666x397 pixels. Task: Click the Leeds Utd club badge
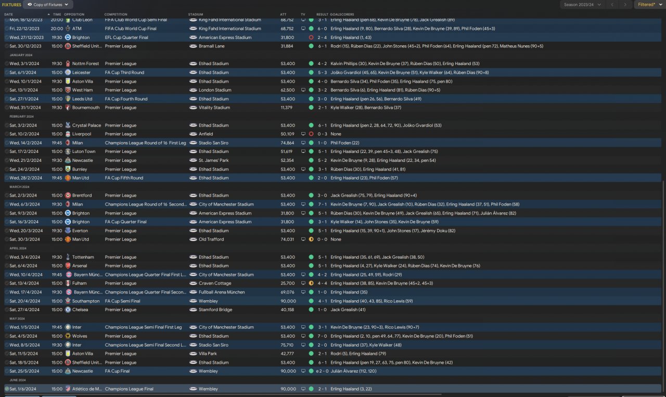(68, 99)
